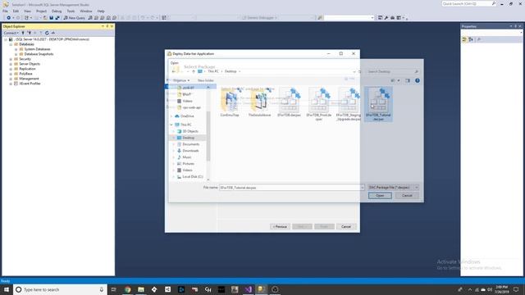Select Documents in the navigation tree

(190, 144)
